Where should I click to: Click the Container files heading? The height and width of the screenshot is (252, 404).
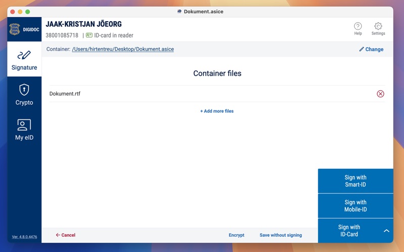[217, 73]
